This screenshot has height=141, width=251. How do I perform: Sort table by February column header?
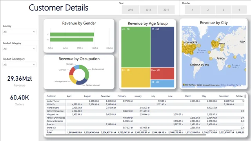[x=122, y=96]
